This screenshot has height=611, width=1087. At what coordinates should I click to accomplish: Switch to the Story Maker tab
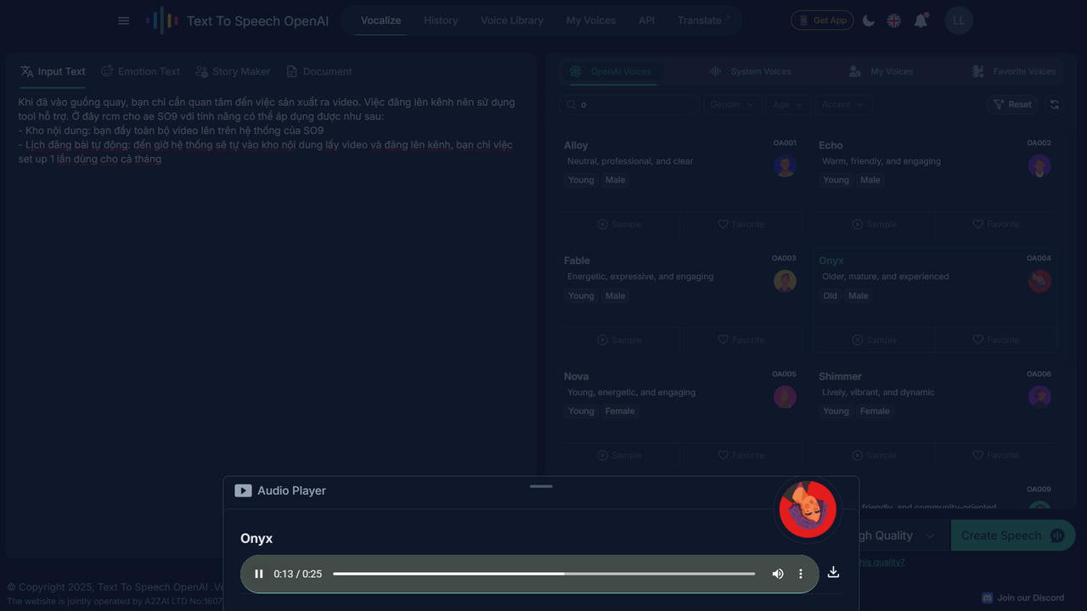coord(233,71)
